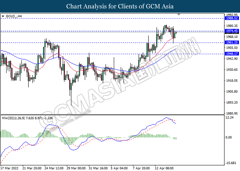Click the MACD 0.00 scale value
The height and width of the screenshot is (171, 240).
pos(229,137)
